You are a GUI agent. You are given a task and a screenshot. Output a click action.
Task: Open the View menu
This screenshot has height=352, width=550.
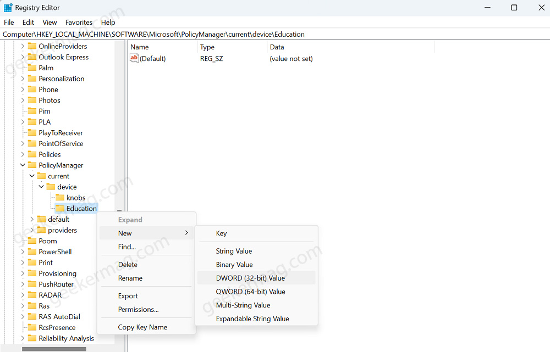pos(50,23)
